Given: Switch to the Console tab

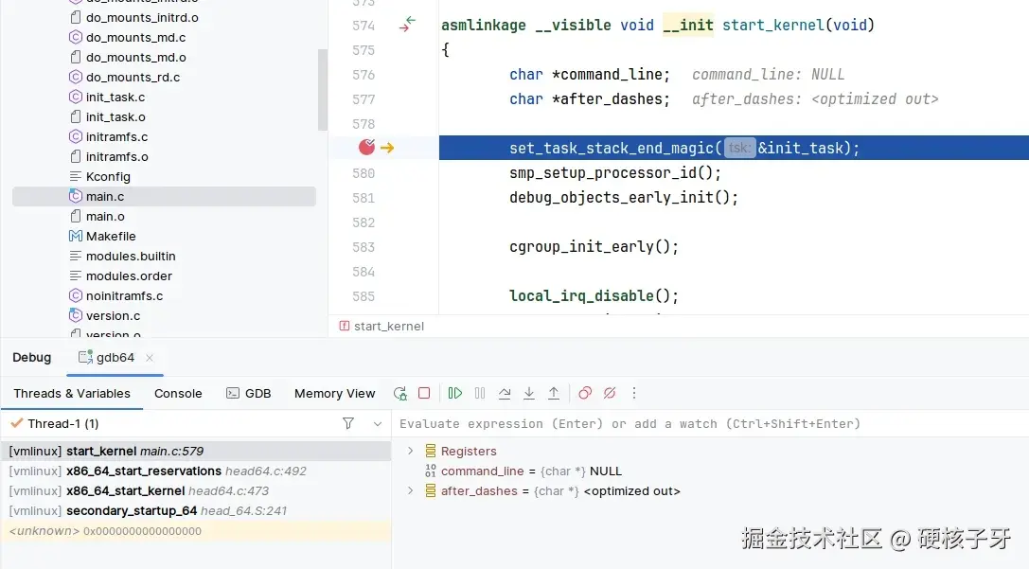Looking at the screenshot, I should [178, 393].
